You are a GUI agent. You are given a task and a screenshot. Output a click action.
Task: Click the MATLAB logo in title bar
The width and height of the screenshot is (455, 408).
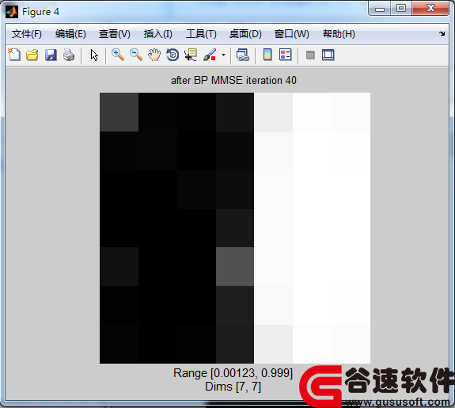click(x=12, y=12)
